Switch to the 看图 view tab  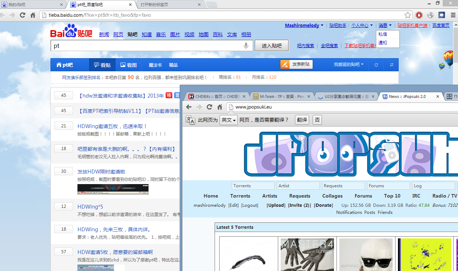(x=129, y=65)
